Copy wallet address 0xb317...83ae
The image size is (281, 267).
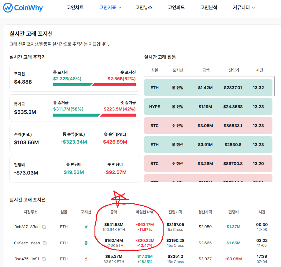[x=44, y=227]
